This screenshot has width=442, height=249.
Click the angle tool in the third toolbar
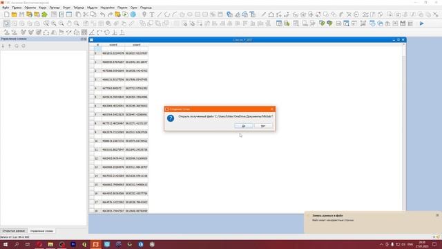tap(92, 33)
